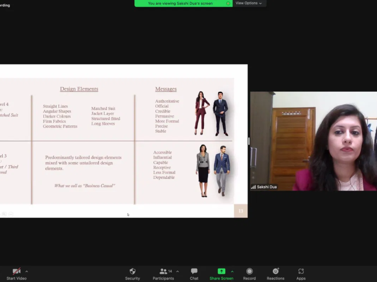Click the 'Less Formal' message text
The height and width of the screenshot is (282, 377).
pyautogui.click(x=164, y=172)
